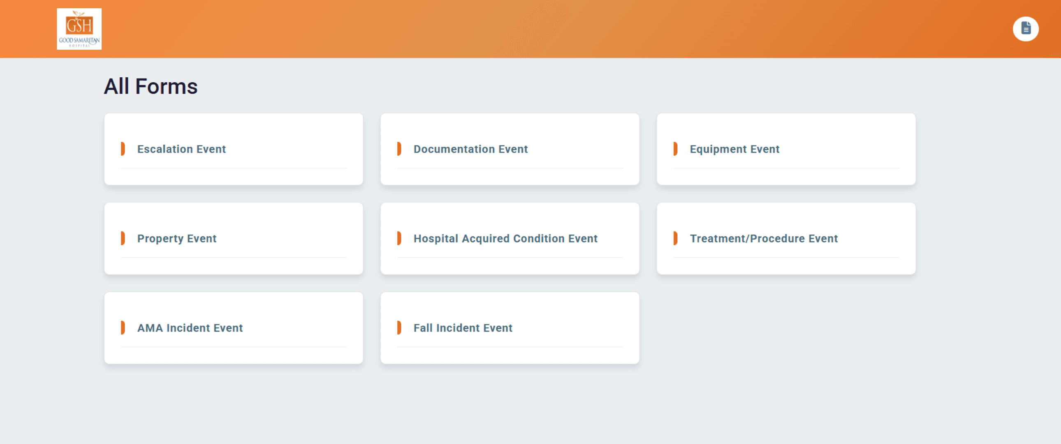Open the Treatment/Procedure Event form
The height and width of the screenshot is (444, 1061).
click(764, 238)
